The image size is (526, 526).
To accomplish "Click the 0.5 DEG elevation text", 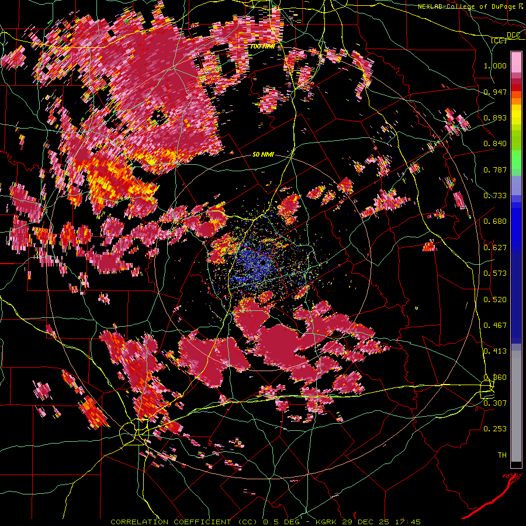I will point(282,522).
